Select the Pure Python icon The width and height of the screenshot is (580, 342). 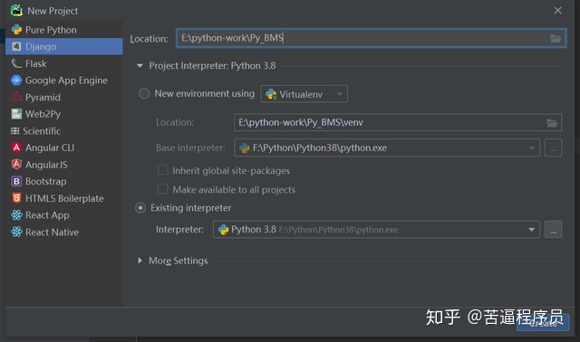coord(16,30)
